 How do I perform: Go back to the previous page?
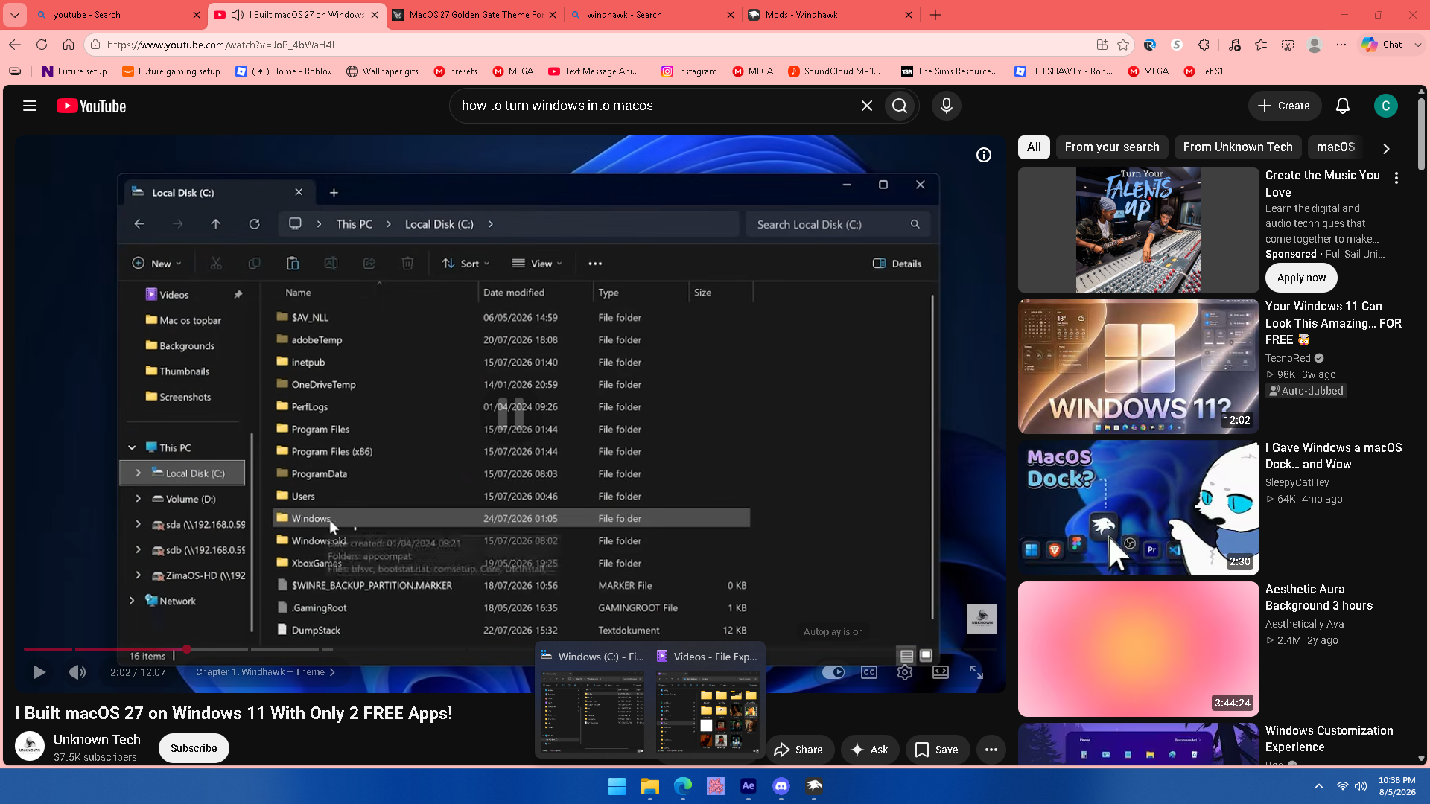pos(15,45)
